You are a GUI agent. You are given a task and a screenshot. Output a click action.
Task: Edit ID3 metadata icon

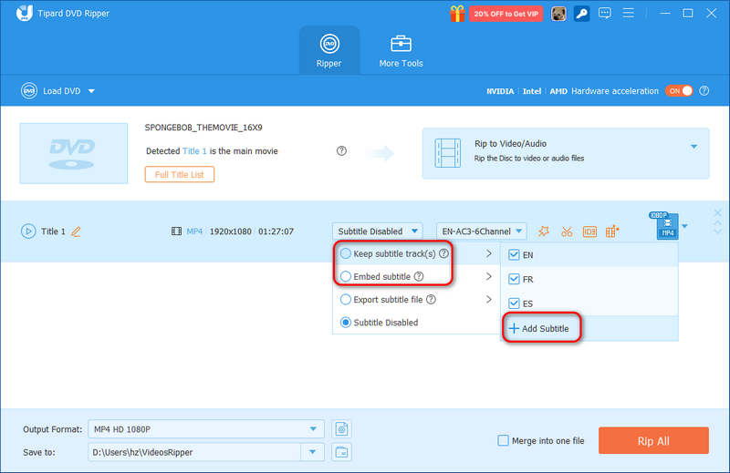(x=589, y=231)
